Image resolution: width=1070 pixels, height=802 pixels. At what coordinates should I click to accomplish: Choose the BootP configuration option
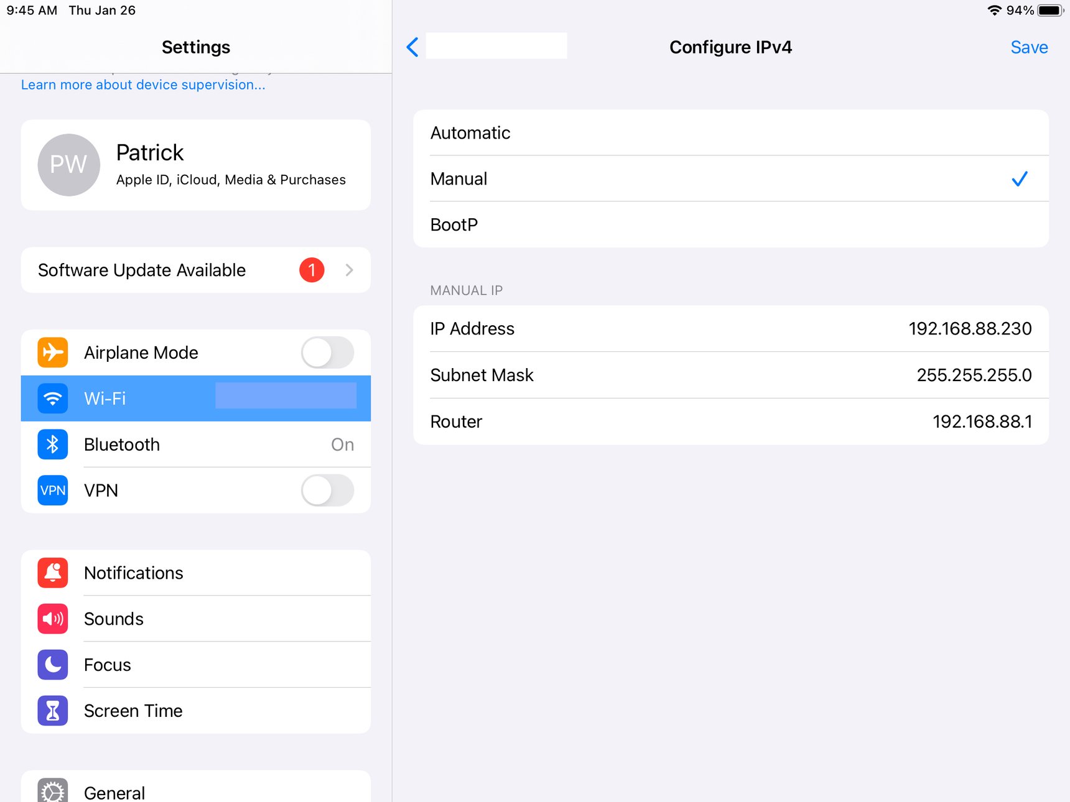(x=730, y=224)
